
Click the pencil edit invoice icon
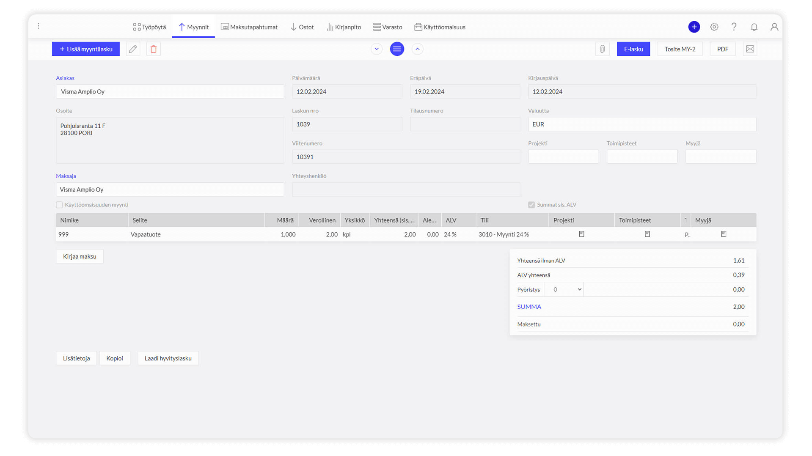point(133,49)
